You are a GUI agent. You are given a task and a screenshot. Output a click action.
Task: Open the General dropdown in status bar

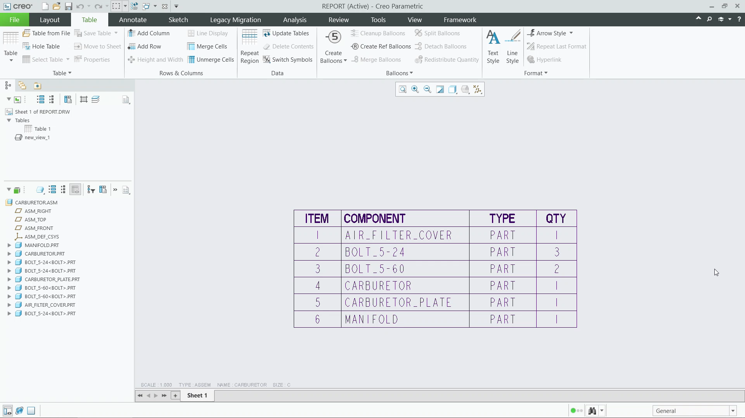click(x=733, y=411)
